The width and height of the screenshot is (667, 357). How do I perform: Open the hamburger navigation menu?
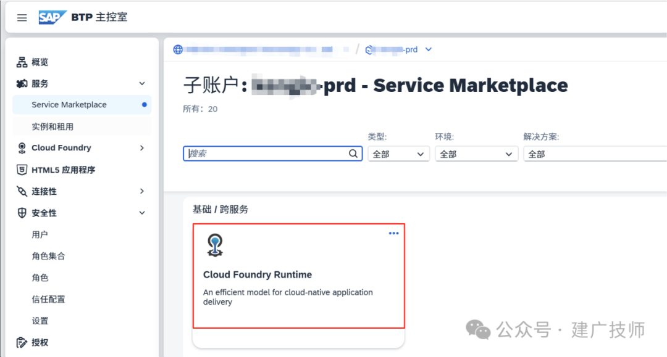coord(22,18)
